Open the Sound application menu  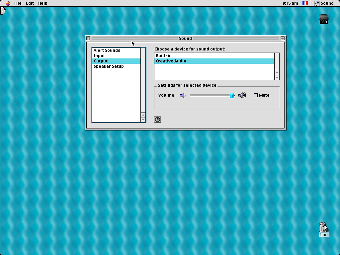[x=324, y=3]
